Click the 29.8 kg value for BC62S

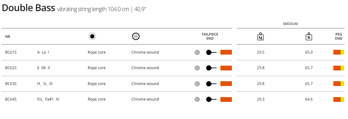click(261, 68)
